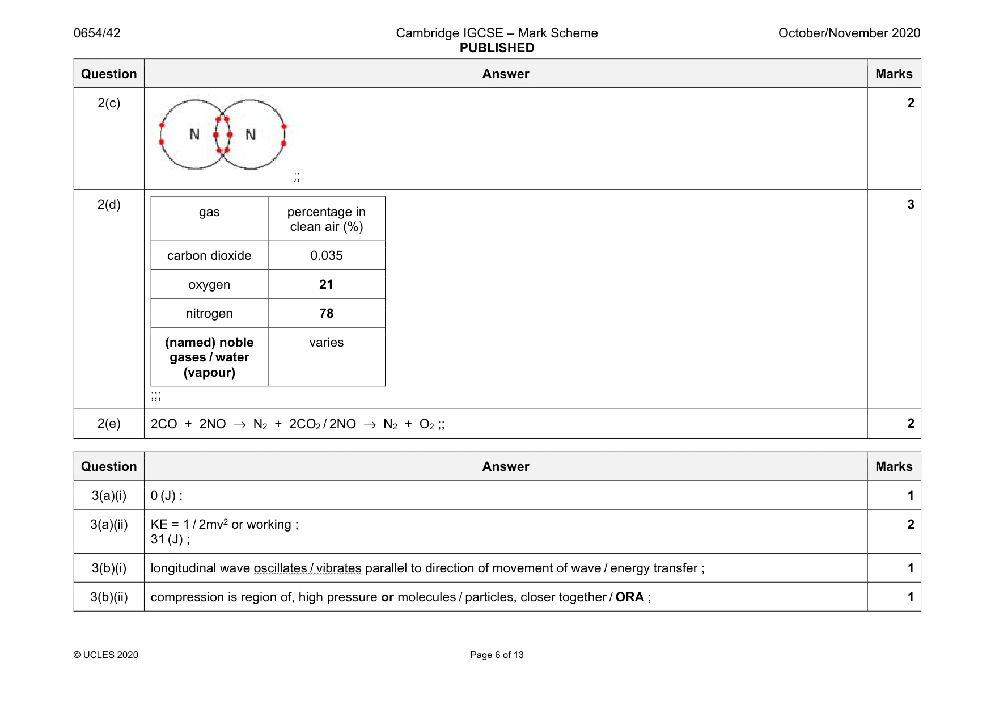Select the answer '0 (J) ;'
The width and height of the screenshot is (995, 704).
click(x=167, y=495)
